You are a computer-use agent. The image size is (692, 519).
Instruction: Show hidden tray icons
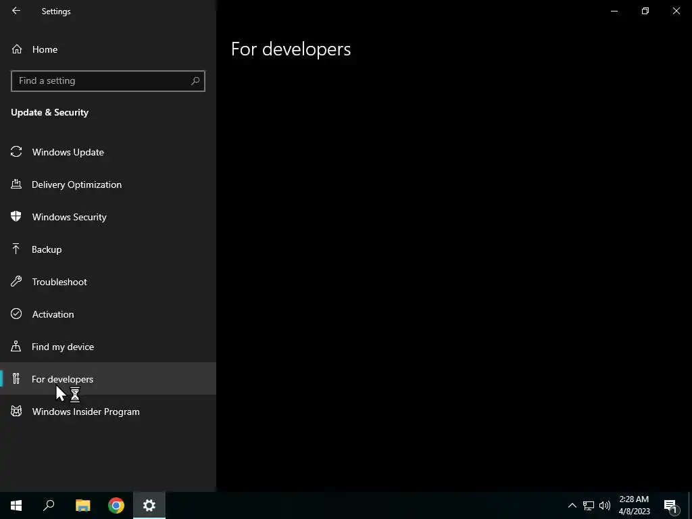click(x=572, y=505)
